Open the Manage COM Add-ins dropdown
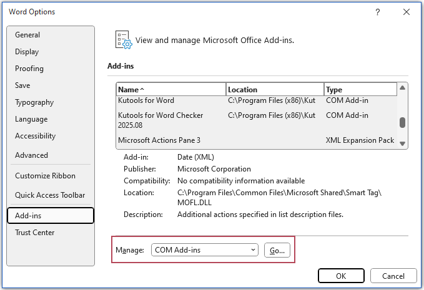Screen dimensions: 424x290 point(205,250)
